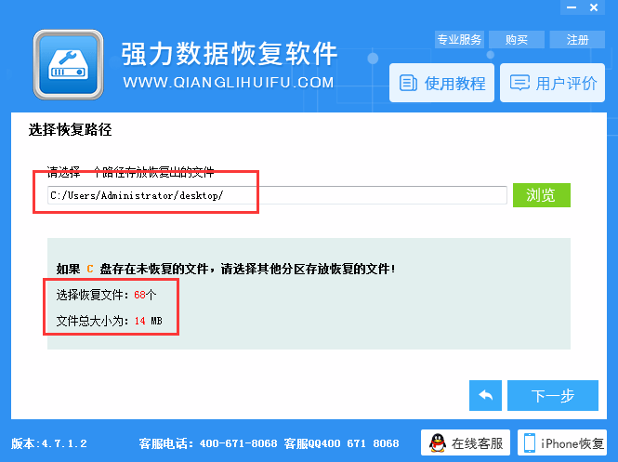
Task: Click the 在线客服 button
Action: pos(465,442)
